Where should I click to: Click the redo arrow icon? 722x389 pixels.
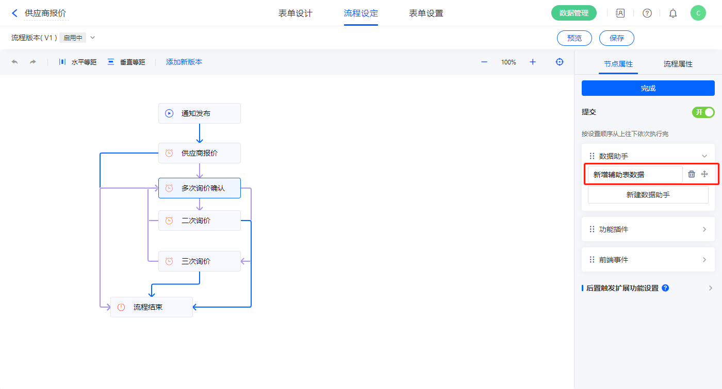33,62
